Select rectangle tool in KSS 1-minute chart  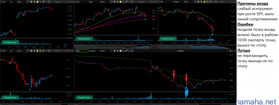point(132,51)
